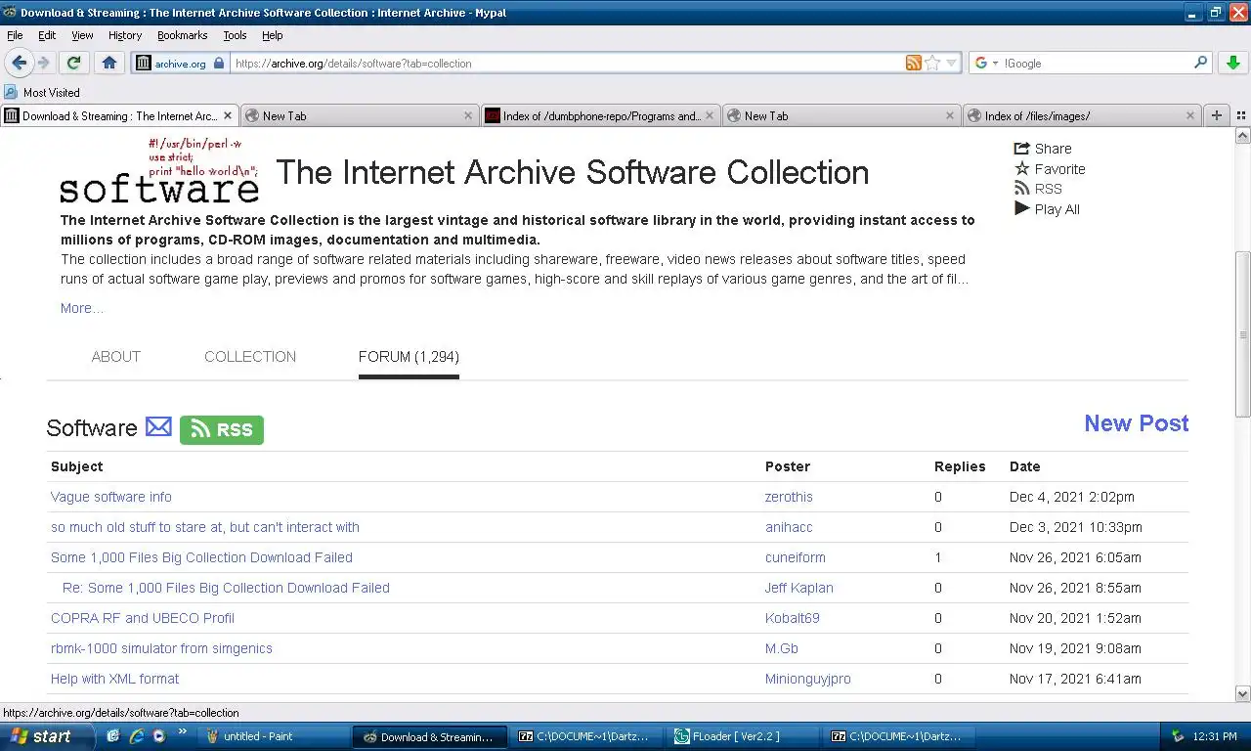Open the Tools menu
This screenshot has width=1251, height=751.
235,35
